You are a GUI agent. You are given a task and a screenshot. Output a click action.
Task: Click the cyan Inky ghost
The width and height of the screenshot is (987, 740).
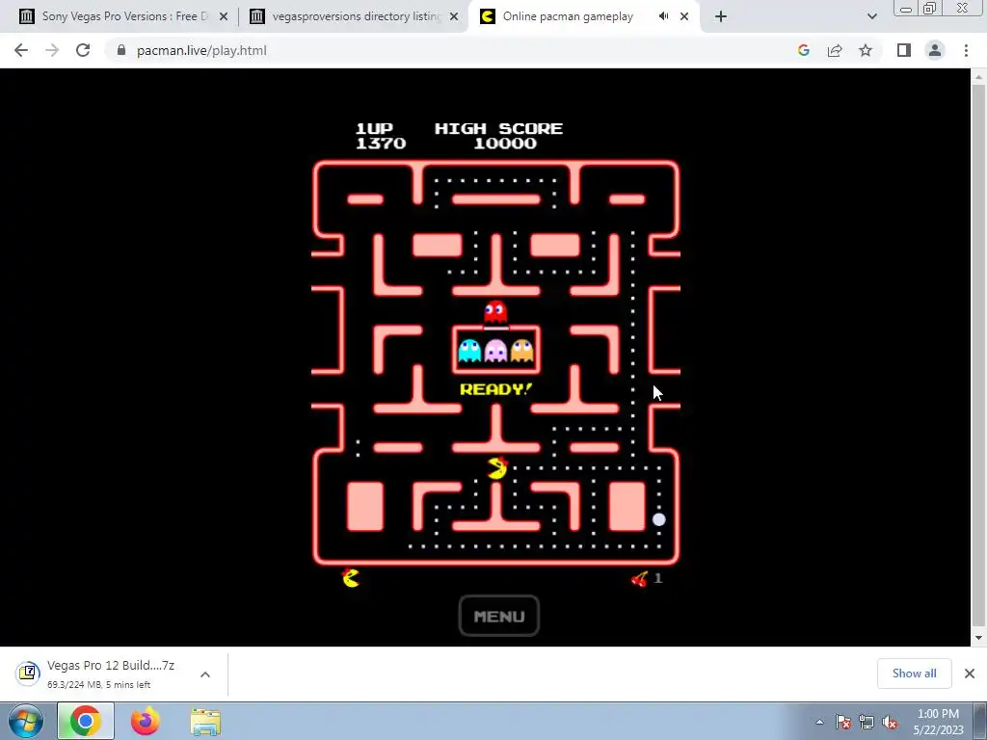tap(469, 351)
